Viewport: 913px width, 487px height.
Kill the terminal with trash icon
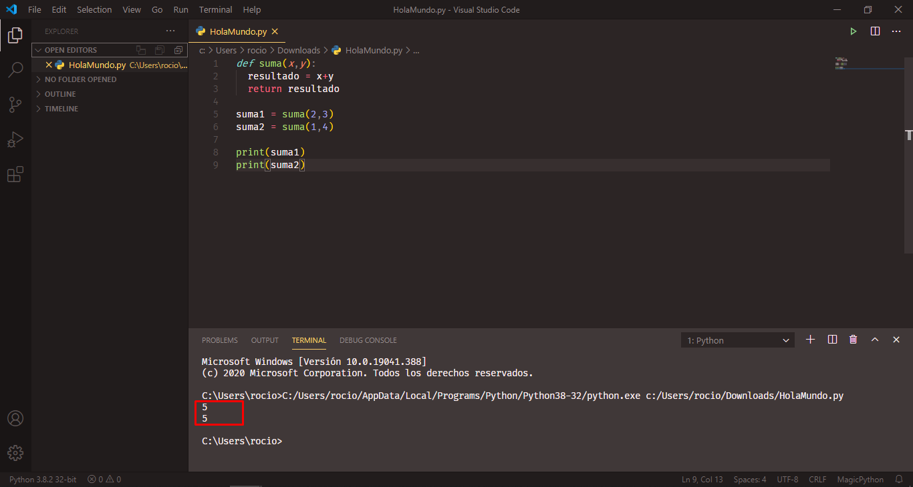click(x=853, y=340)
